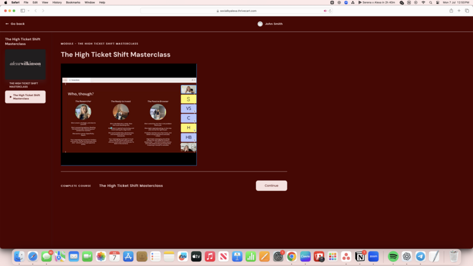473x266 pixels.
Task: Click Safari back navigation arrow
Action: pos(35,11)
